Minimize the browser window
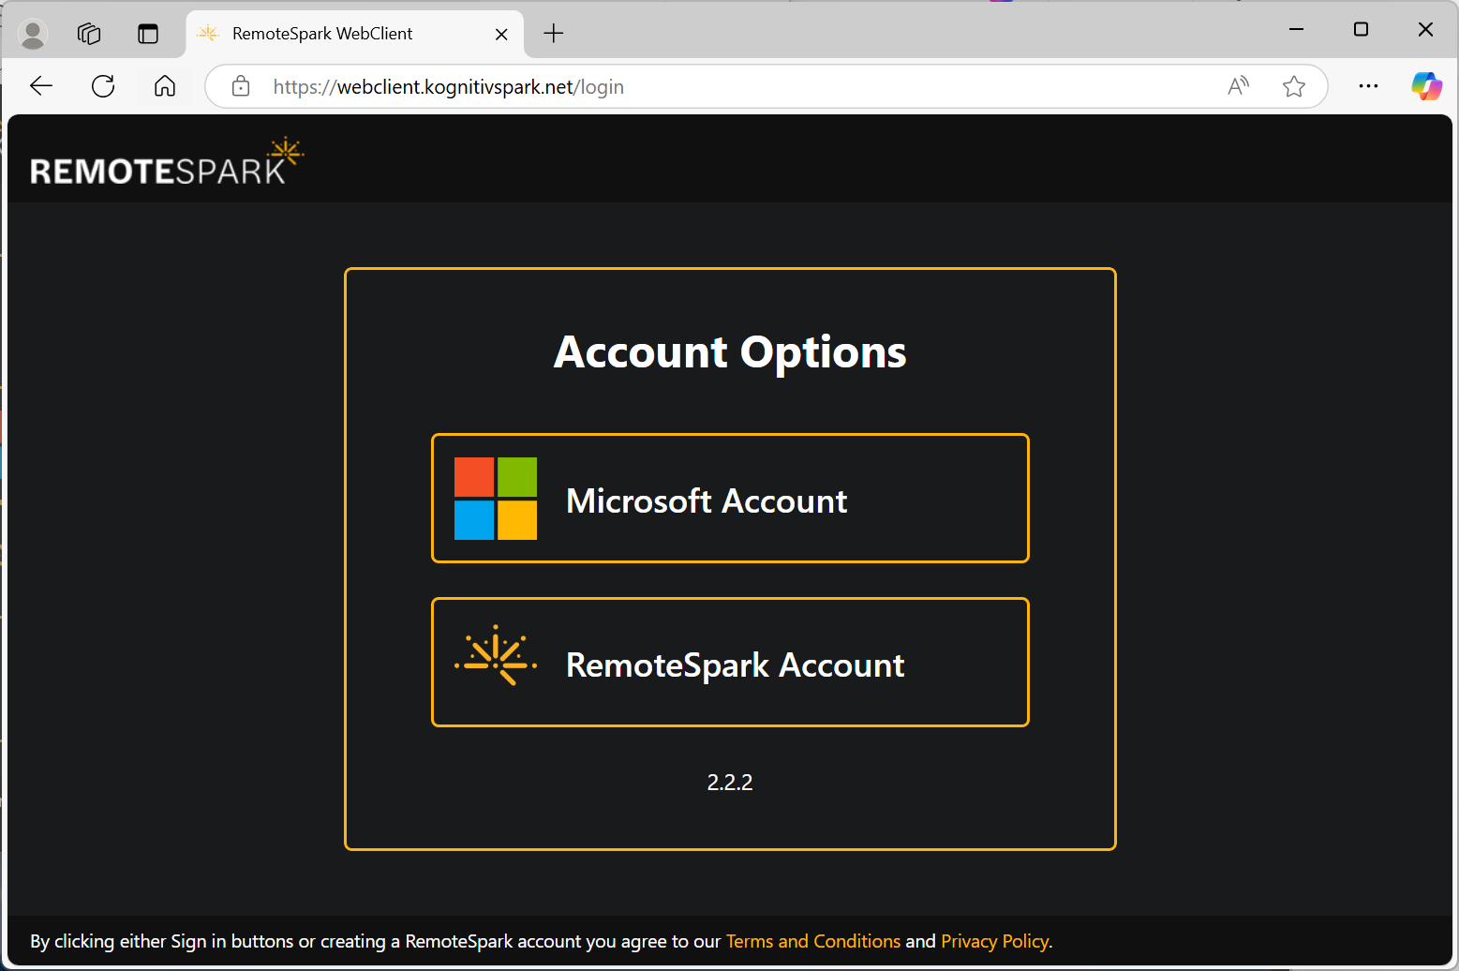 pos(1297,29)
